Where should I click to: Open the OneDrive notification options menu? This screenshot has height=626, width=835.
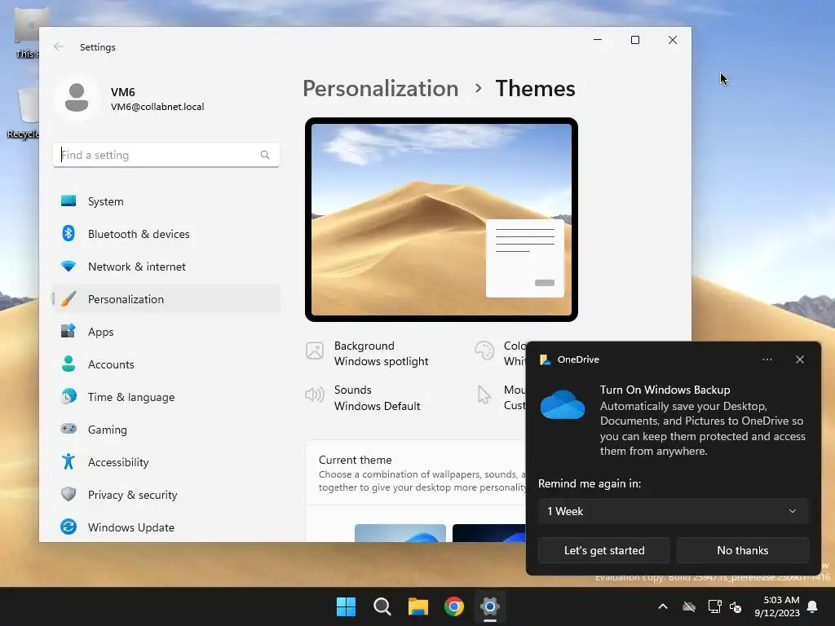(x=767, y=359)
